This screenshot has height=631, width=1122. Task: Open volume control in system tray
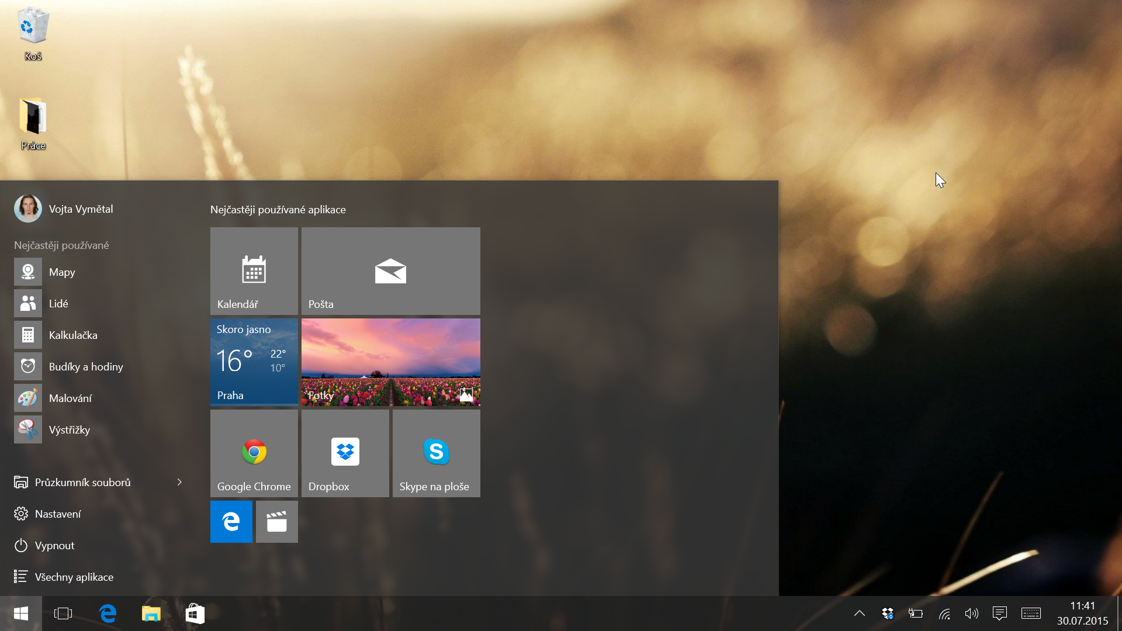(x=971, y=613)
